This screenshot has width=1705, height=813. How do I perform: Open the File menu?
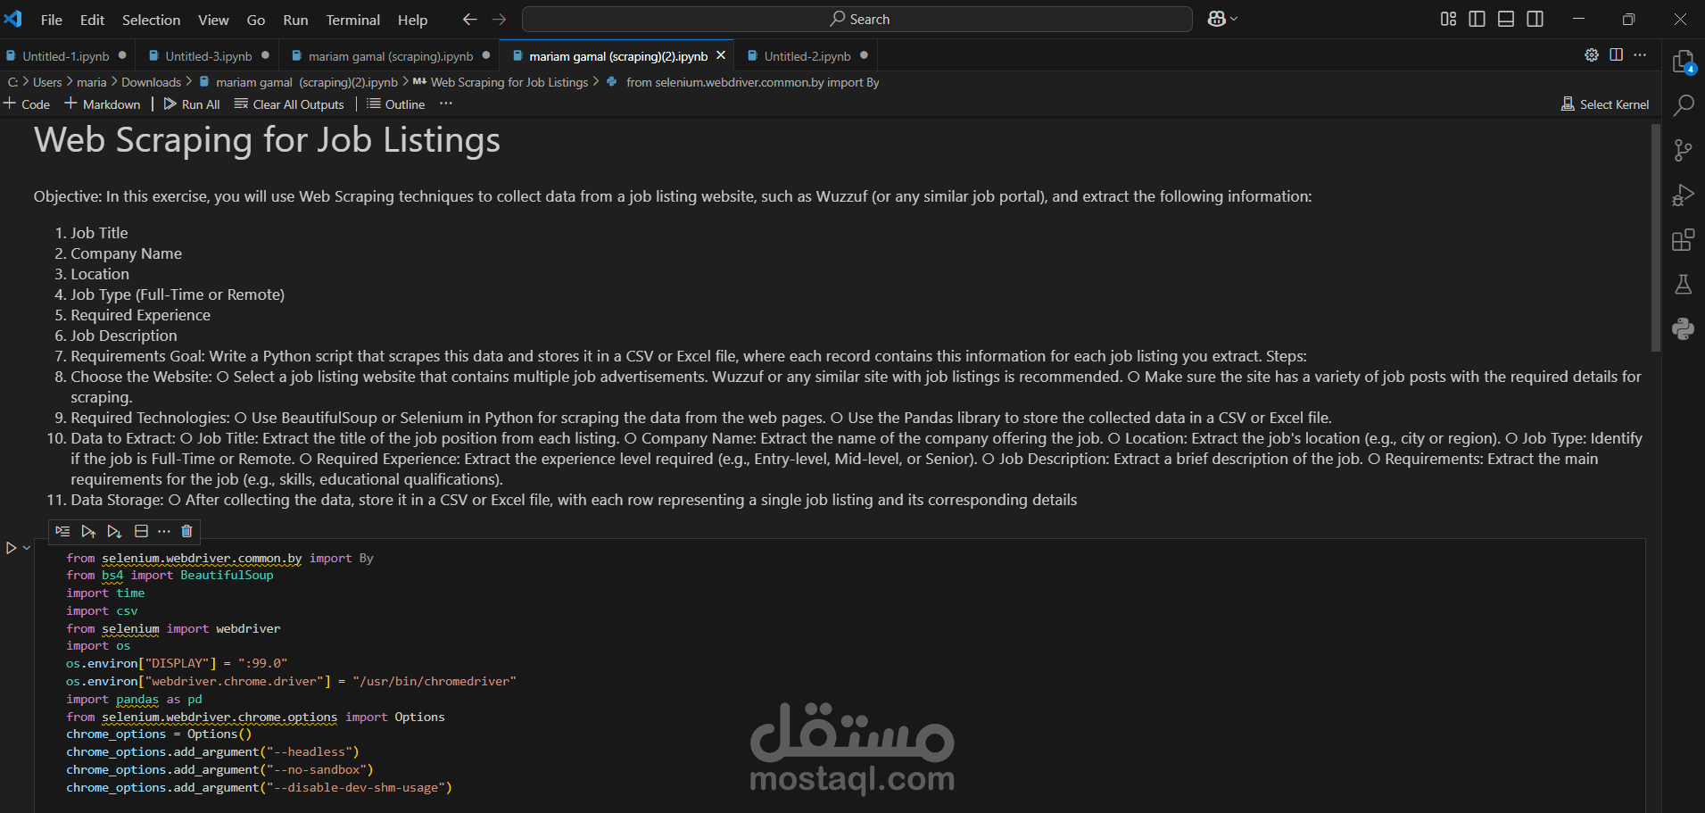click(52, 20)
